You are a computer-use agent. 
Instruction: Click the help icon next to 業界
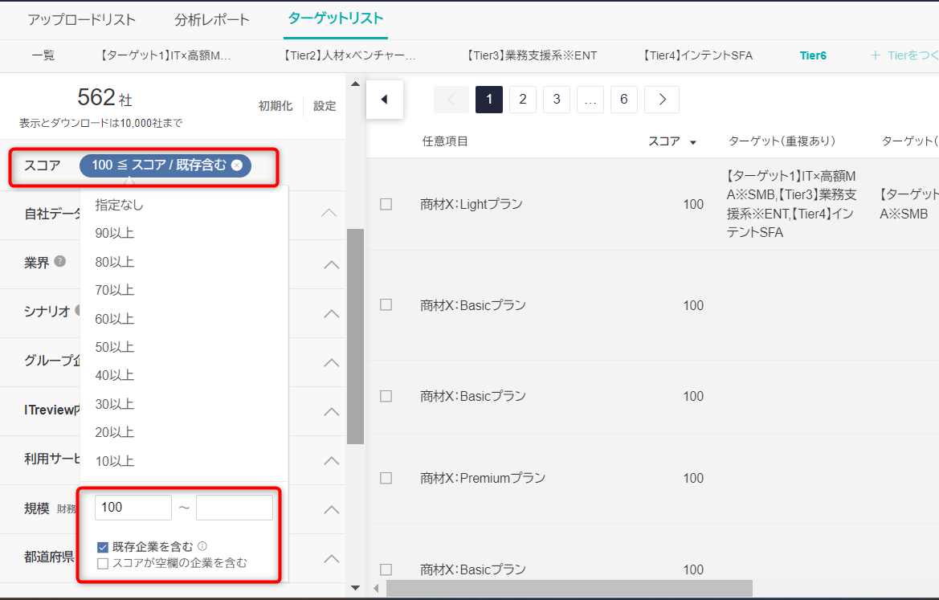[x=60, y=262]
